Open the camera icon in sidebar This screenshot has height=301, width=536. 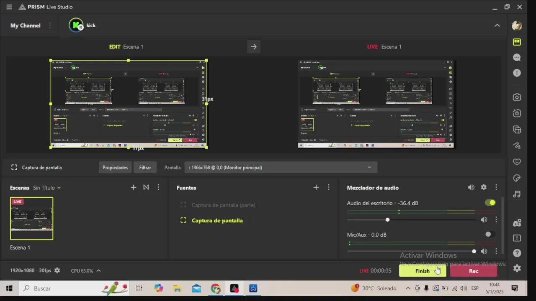coord(517,97)
